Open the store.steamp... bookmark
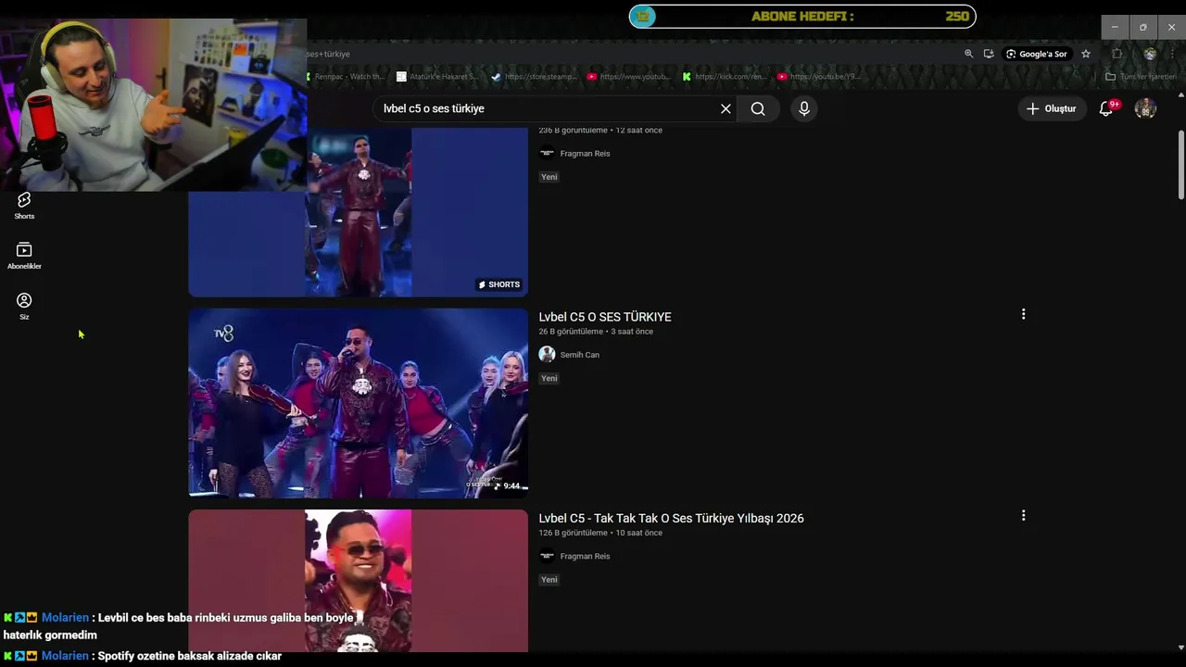This screenshot has width=1186, height=667. tap(535, 77)
